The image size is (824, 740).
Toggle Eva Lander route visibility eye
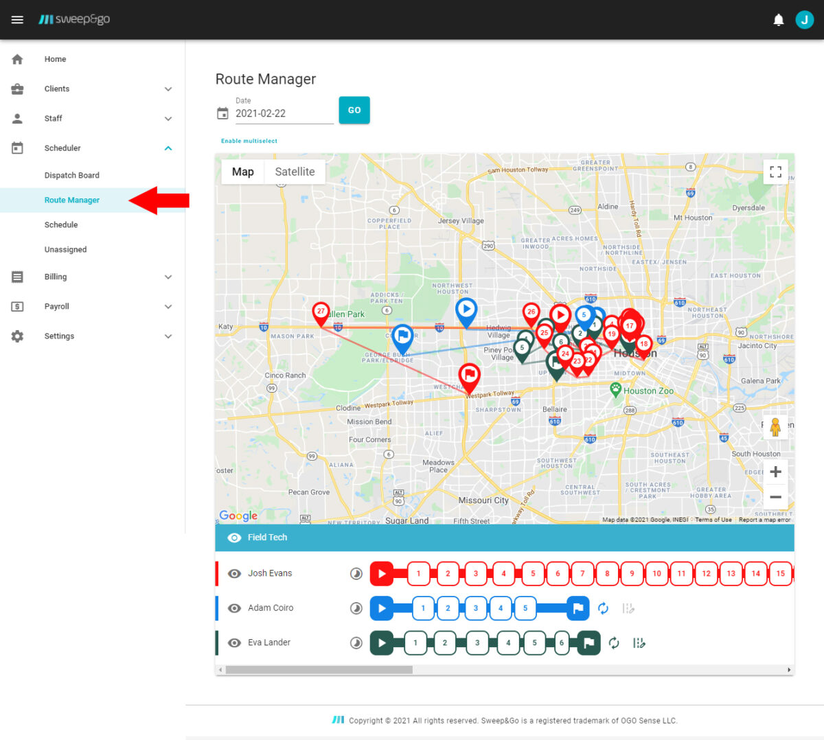[x=234, y=643]
